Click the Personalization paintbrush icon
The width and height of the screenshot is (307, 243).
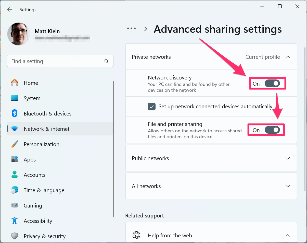tap(15, 144)
